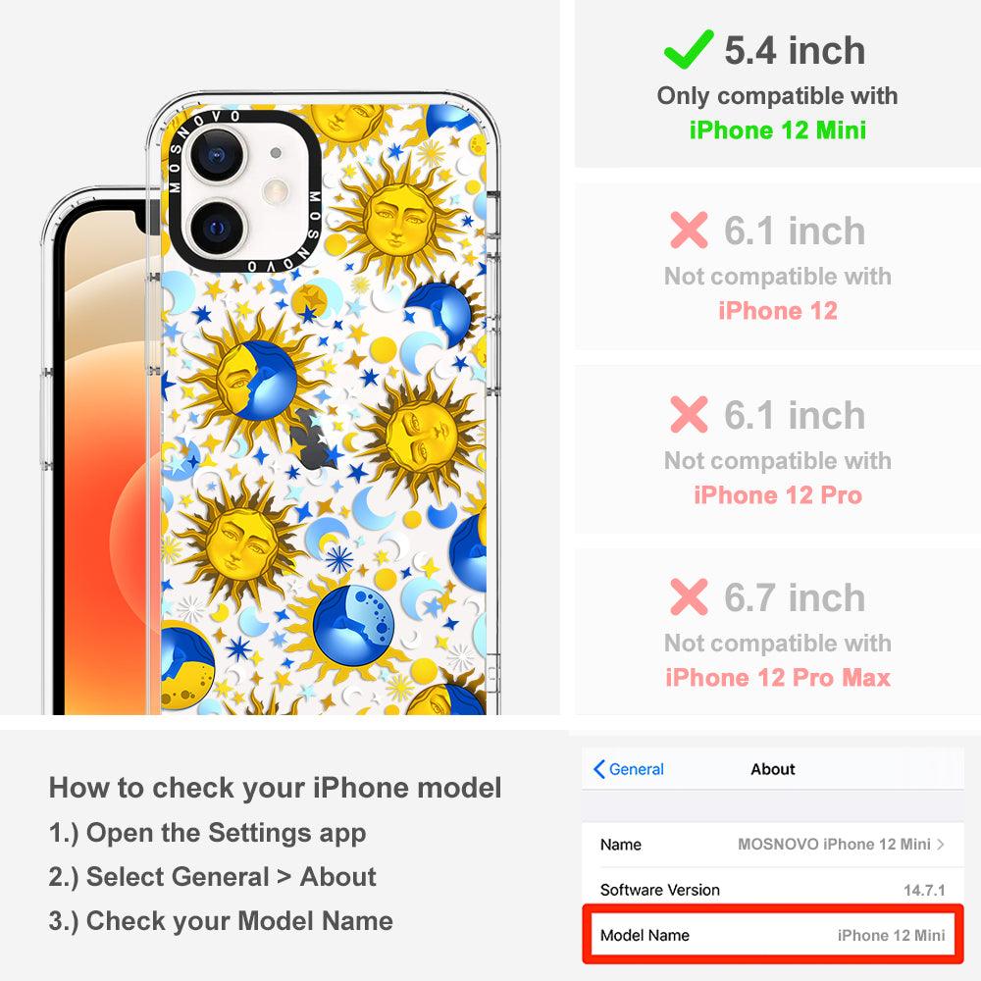Click the MOSNOVO iPhone 12 Mini name value
Image resolution: width=981 pixels, height=981 pixels.
[x=834, y=844]
